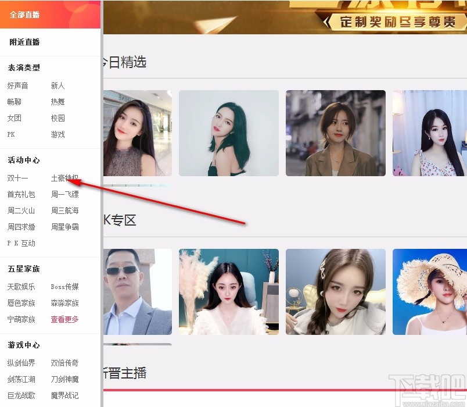Screen dimensions: 467x407
Task: Click PK under 表演类型
Action: pyautogui.click(x=11, y=134)
